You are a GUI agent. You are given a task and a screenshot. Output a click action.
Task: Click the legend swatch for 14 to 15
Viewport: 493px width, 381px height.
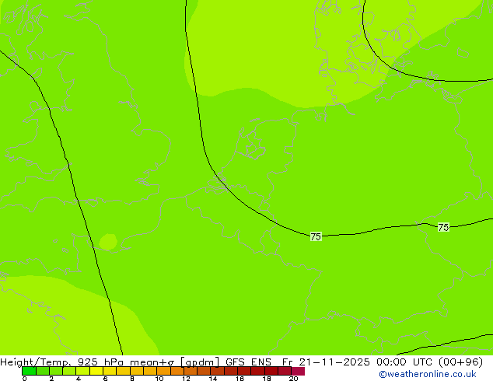217,371
